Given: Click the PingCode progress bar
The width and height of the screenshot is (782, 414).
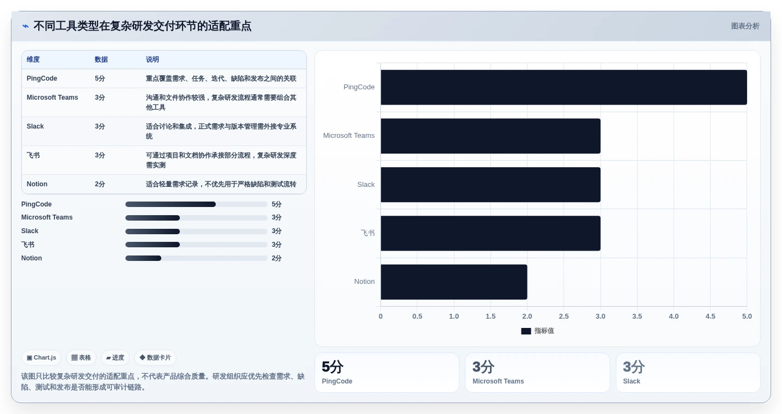Looking at the screenshot, I should tap(196, 204).
